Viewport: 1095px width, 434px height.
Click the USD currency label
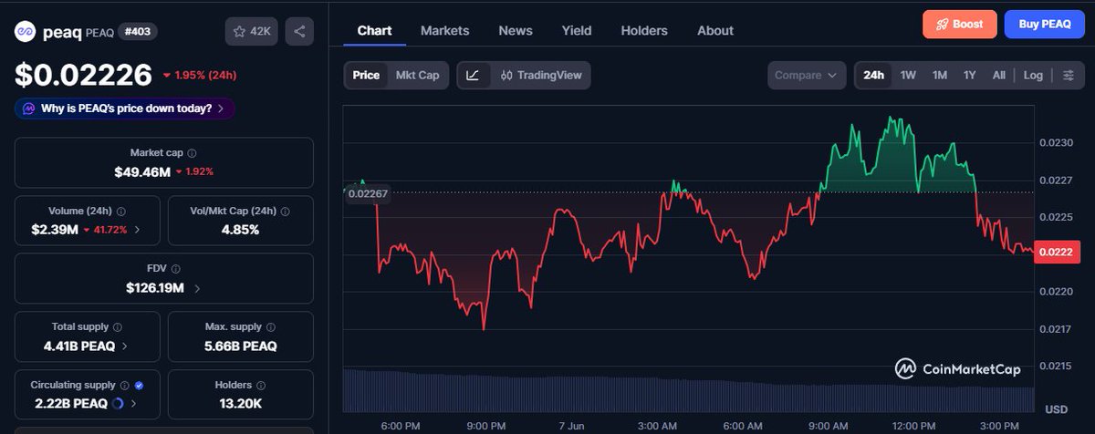click(1057, 408)
